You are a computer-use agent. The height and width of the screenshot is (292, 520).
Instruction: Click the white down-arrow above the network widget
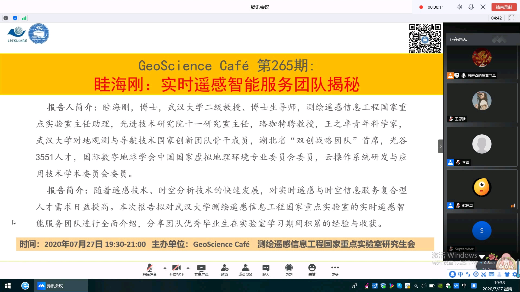(482, 257)
